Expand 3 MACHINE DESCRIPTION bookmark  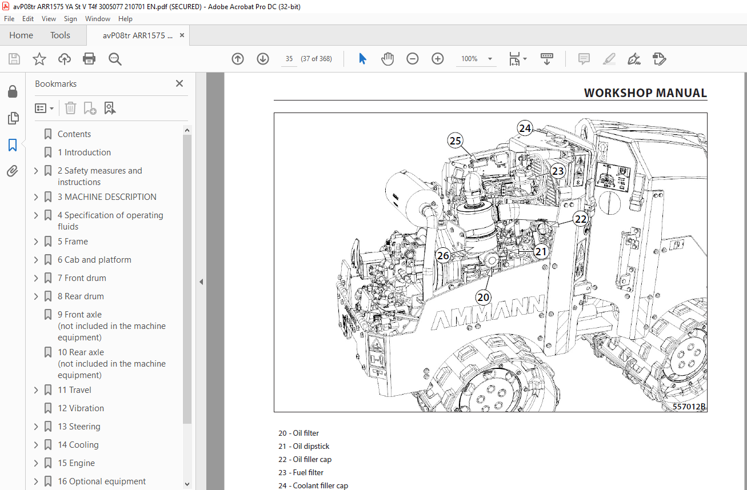pos(36,197)
